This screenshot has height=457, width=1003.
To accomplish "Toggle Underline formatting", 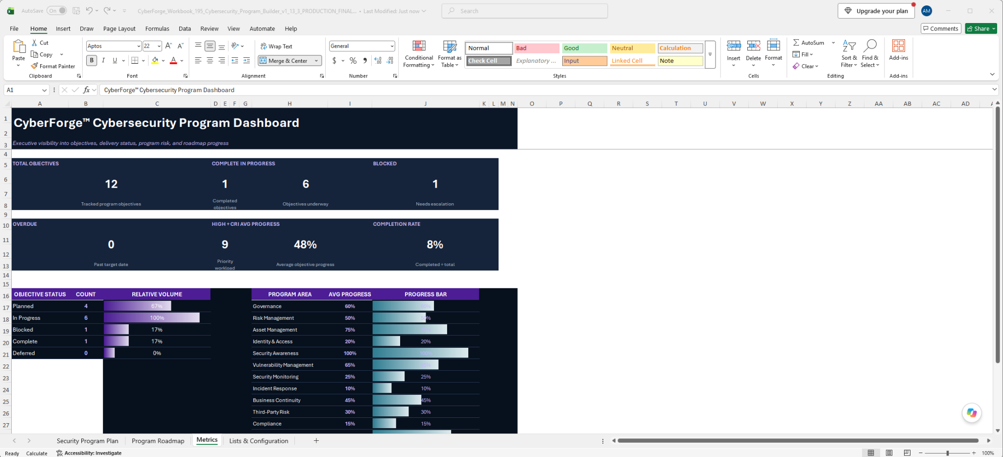I will (x=115, y=60).
